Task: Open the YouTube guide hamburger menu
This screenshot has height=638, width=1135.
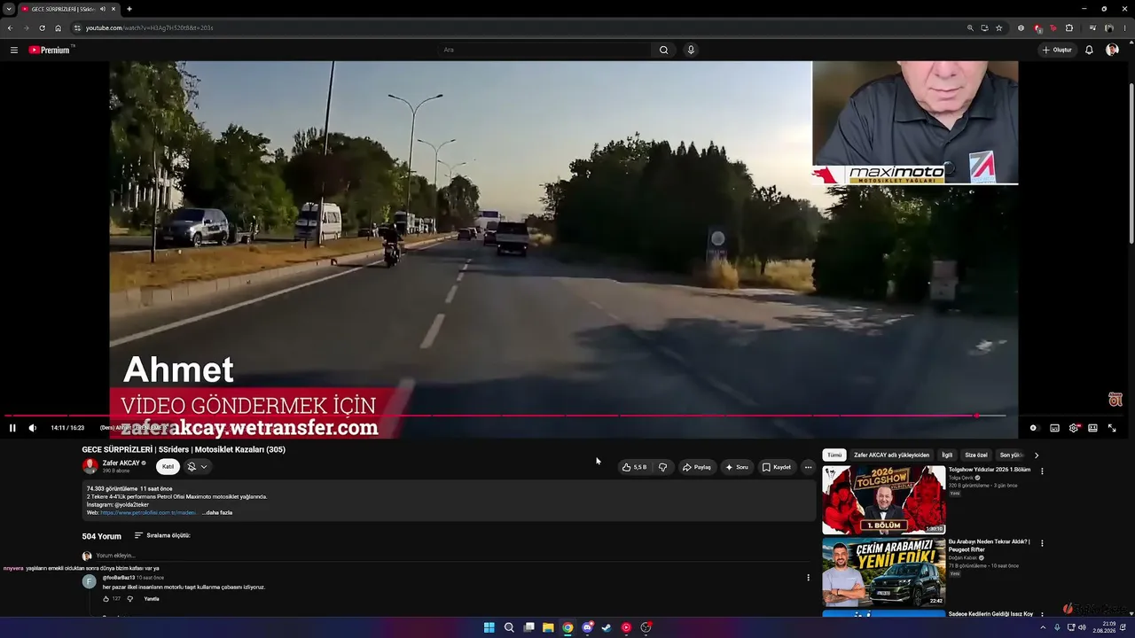Action: click(14, 50)
